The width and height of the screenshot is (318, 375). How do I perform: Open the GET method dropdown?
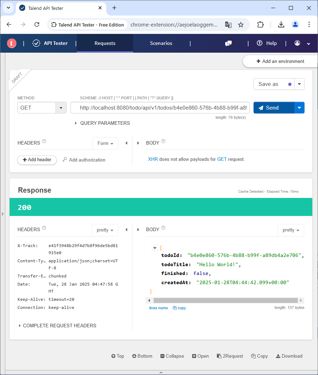pyautogui.click(x=61, y=108)
